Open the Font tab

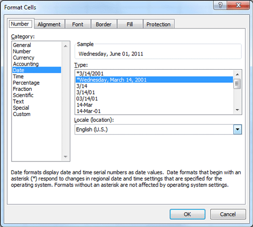pyautogui.click(x=78, y=24)
